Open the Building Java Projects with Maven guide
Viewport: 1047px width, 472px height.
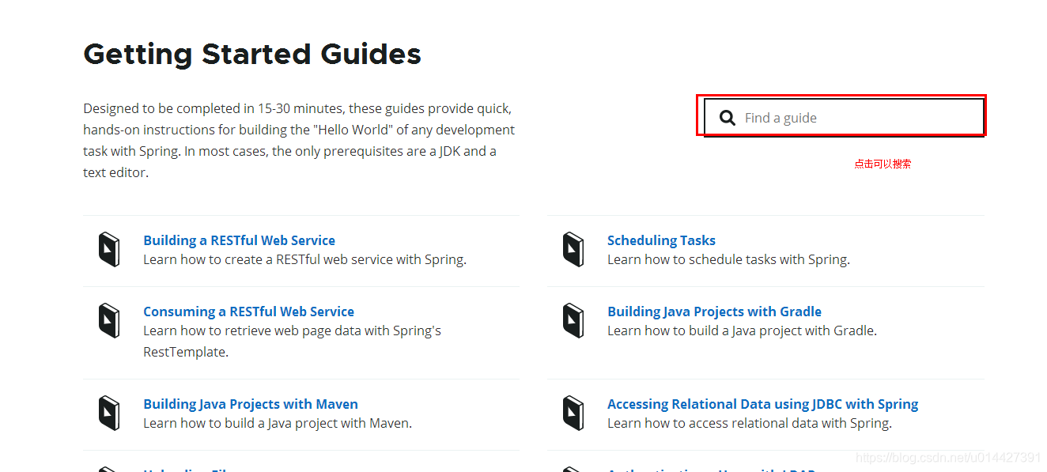(251, 404)
